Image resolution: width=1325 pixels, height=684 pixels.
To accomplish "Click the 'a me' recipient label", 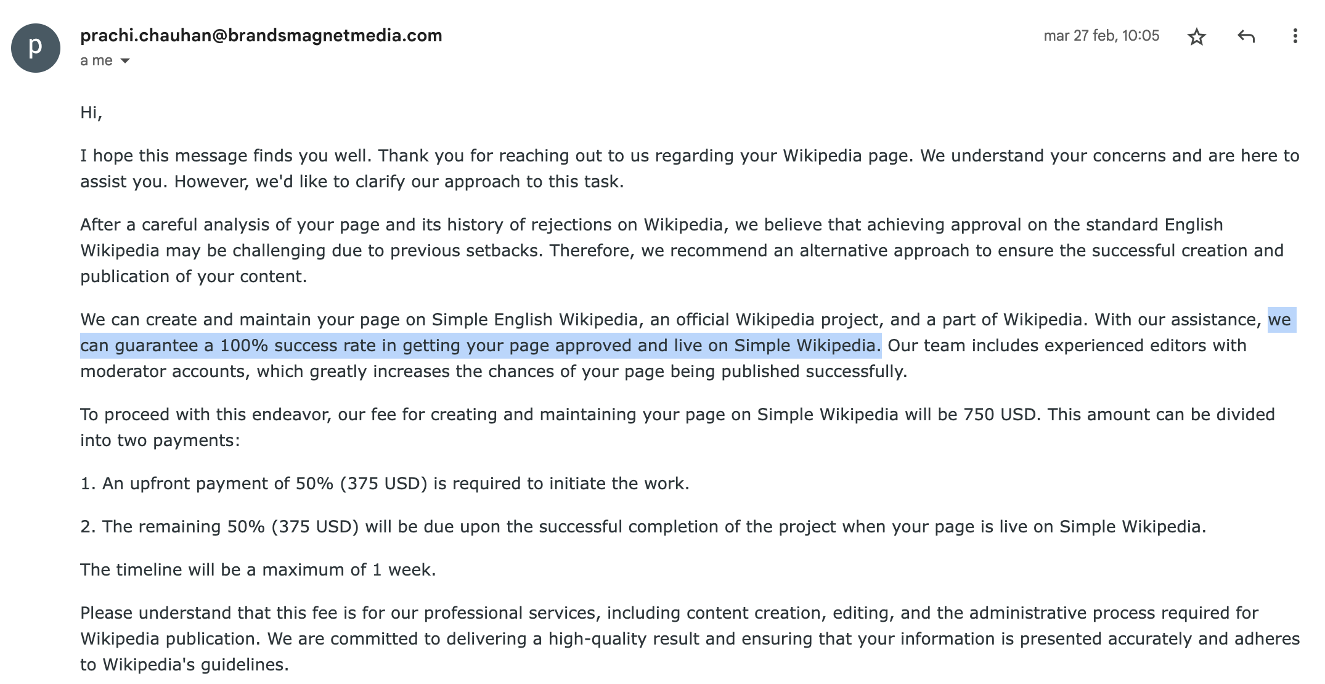I will [96, 60].
